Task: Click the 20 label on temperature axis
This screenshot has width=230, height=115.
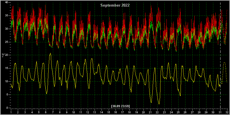Action: (x=7, y=55)
